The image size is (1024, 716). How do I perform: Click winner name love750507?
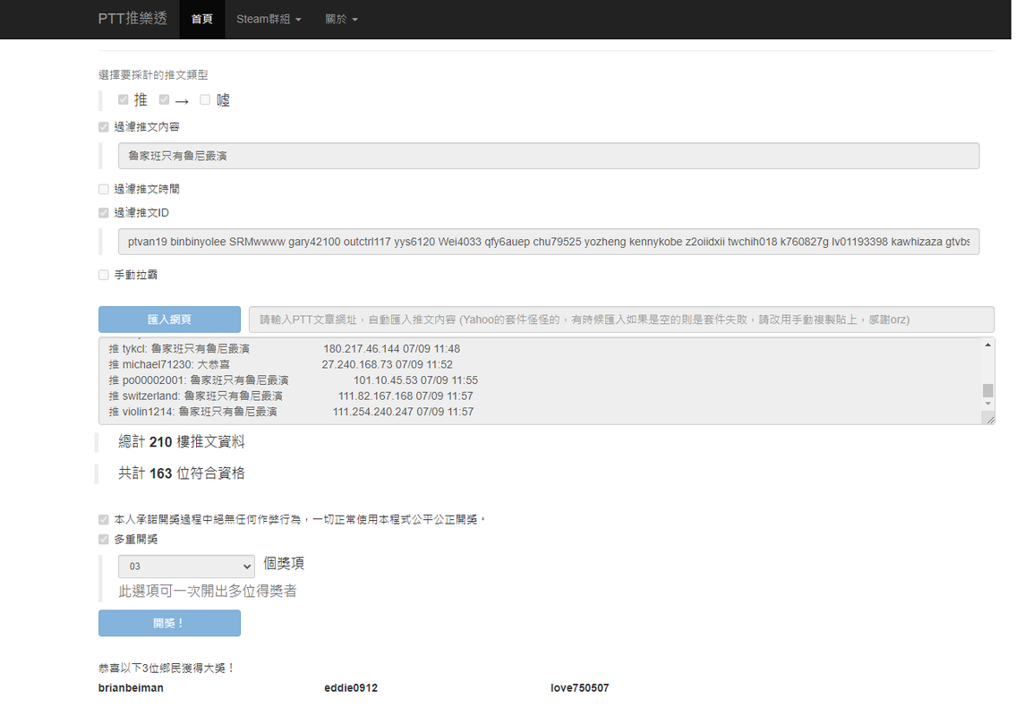pos(580,688)
